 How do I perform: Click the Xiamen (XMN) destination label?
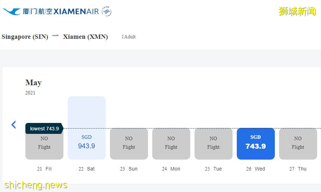(x=85, y=37)
